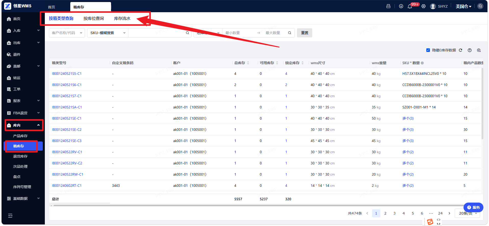The width and height of the screenshot is (489, 226).
Task: Go to next page arrow in pagination
Action: tap(450, 213)
